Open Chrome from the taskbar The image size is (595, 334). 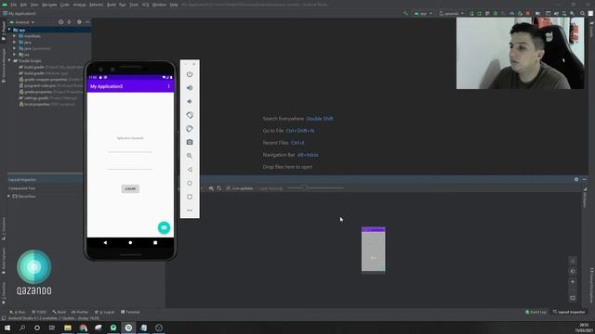[x=83, y=328]
